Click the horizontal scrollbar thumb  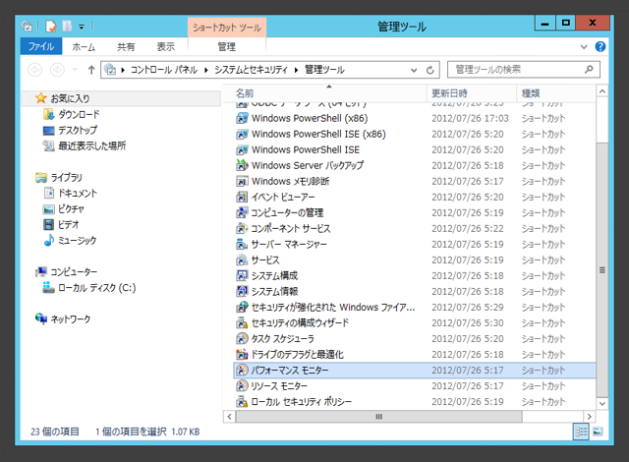click(x=379, y=416)
